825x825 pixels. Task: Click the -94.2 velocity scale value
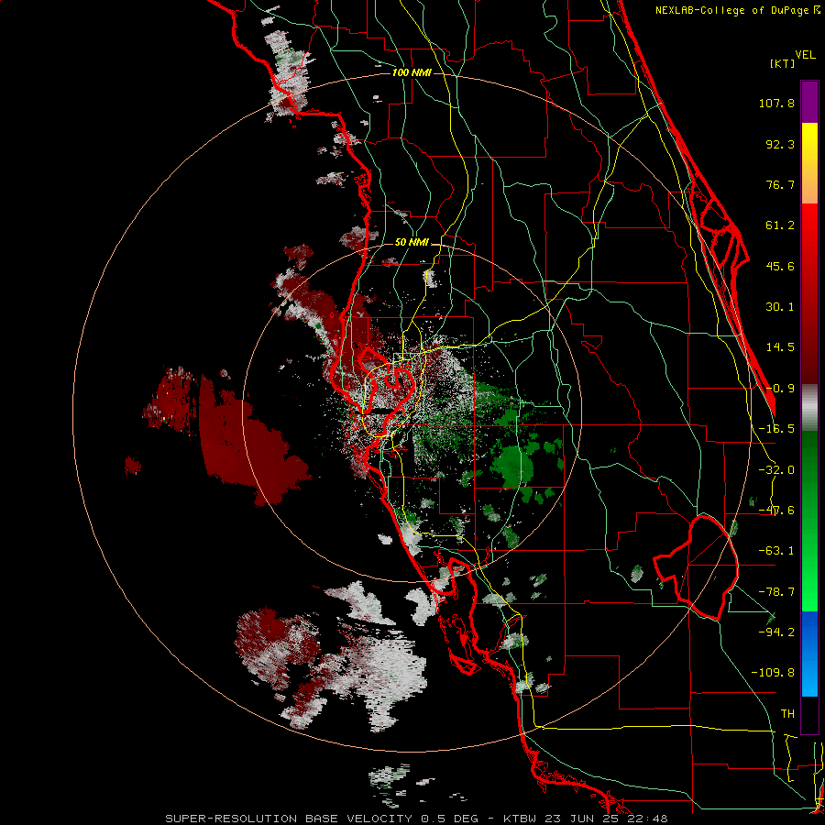point(776,632)
